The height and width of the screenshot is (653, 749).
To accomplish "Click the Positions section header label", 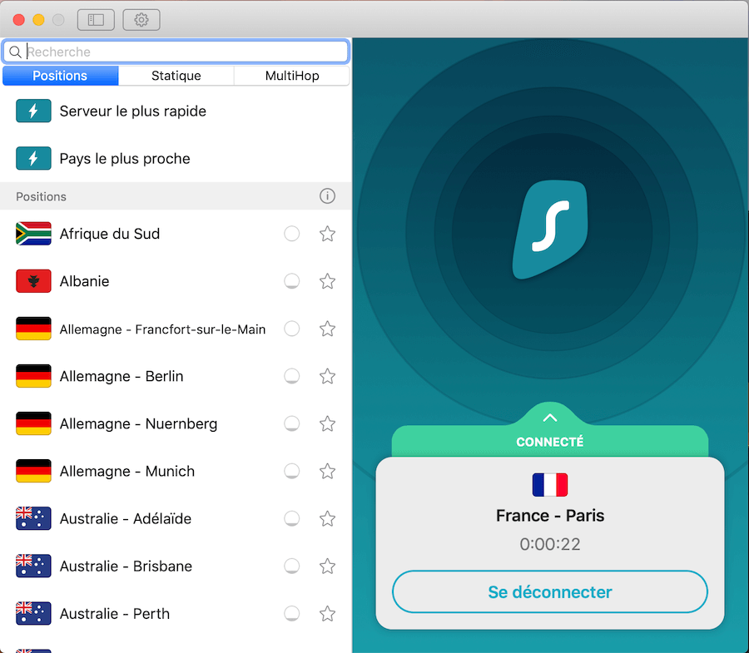I will (x=41, y=196).
